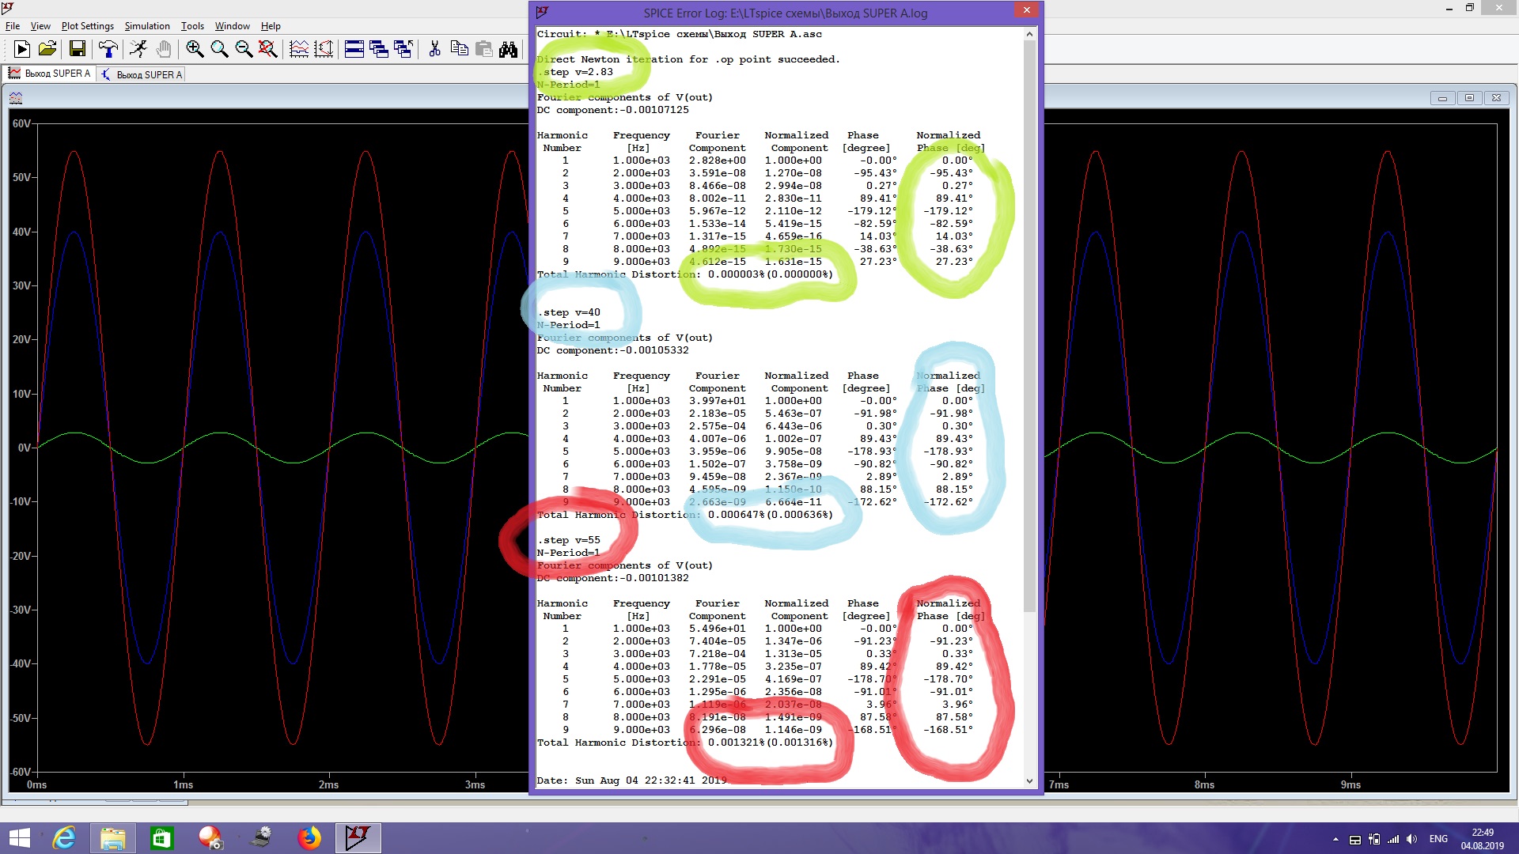Viewport: 1519px width, 854px height.
Task: Run the simulation with the Run button
Action: [22, 49]
